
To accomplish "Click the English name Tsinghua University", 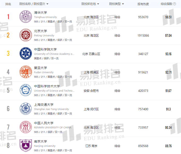I will point(46,17).
